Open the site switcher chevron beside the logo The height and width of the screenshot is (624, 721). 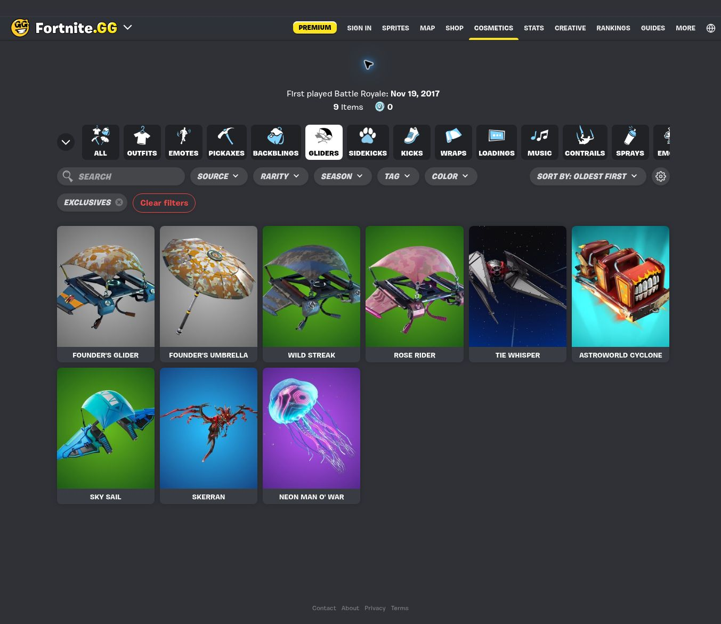(x=127, y=28)
